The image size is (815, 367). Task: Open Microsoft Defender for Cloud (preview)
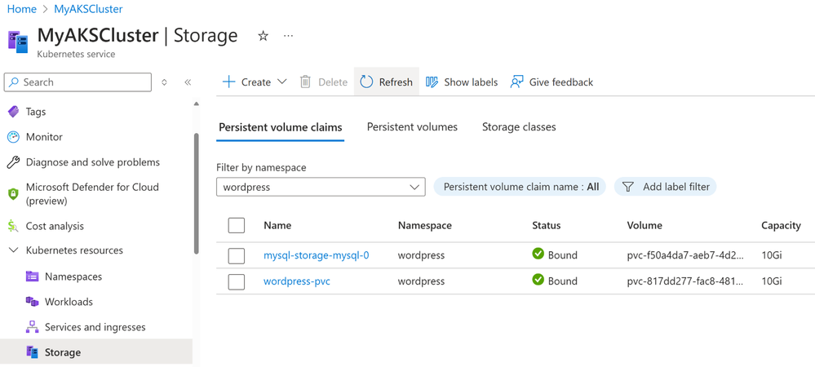pyautogui.click(x=92, y=194)
